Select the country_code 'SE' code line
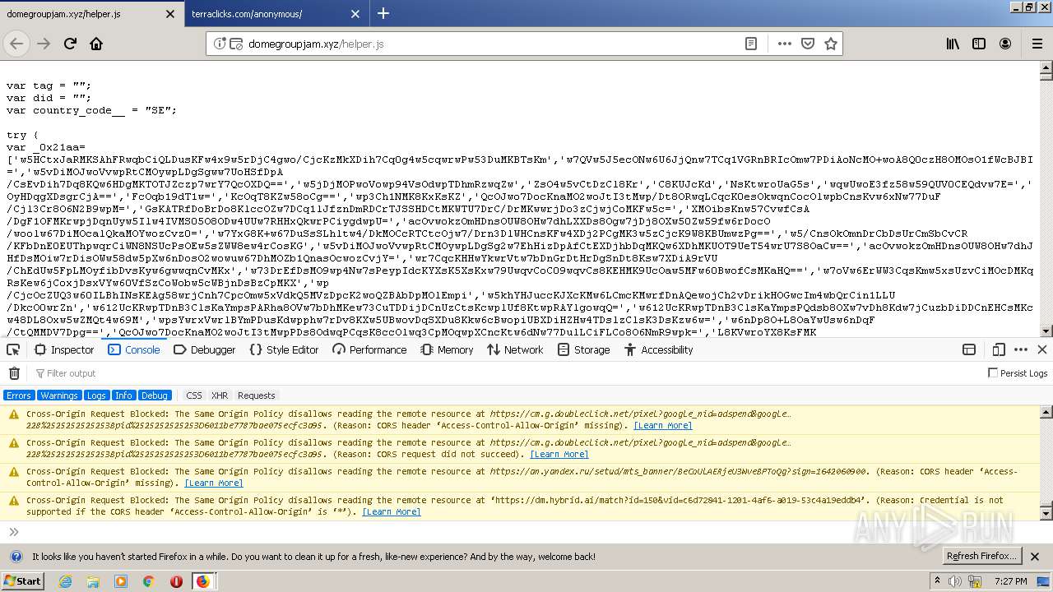Screen dimensions: 1053x592 91,110
